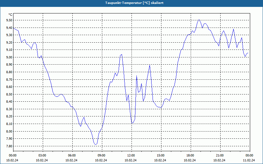The height and width of the screenshot is (164, 263).
Task: Select the "15:00" time label
Action: [161, 155]
